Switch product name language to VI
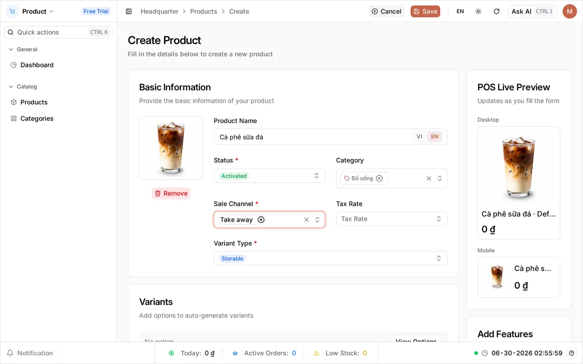This screenshot has width=583, height=364. click(x=419, y=136)
